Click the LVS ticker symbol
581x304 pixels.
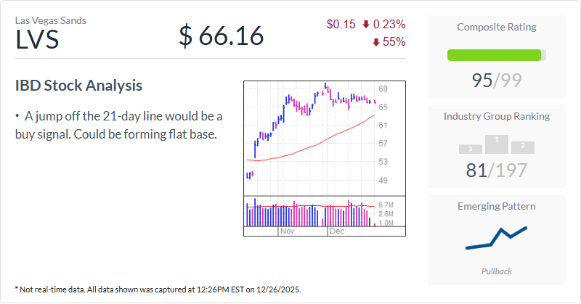(x=37, y=40)
